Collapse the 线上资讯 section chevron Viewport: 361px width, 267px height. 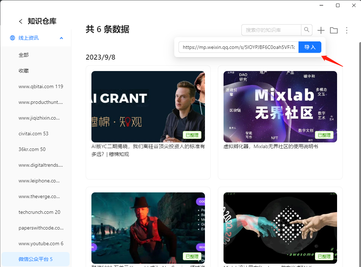coord(61,38)
